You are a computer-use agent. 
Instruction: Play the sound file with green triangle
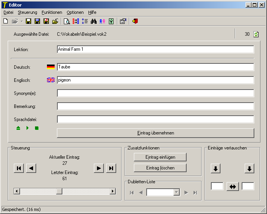[x=27, y=128]
